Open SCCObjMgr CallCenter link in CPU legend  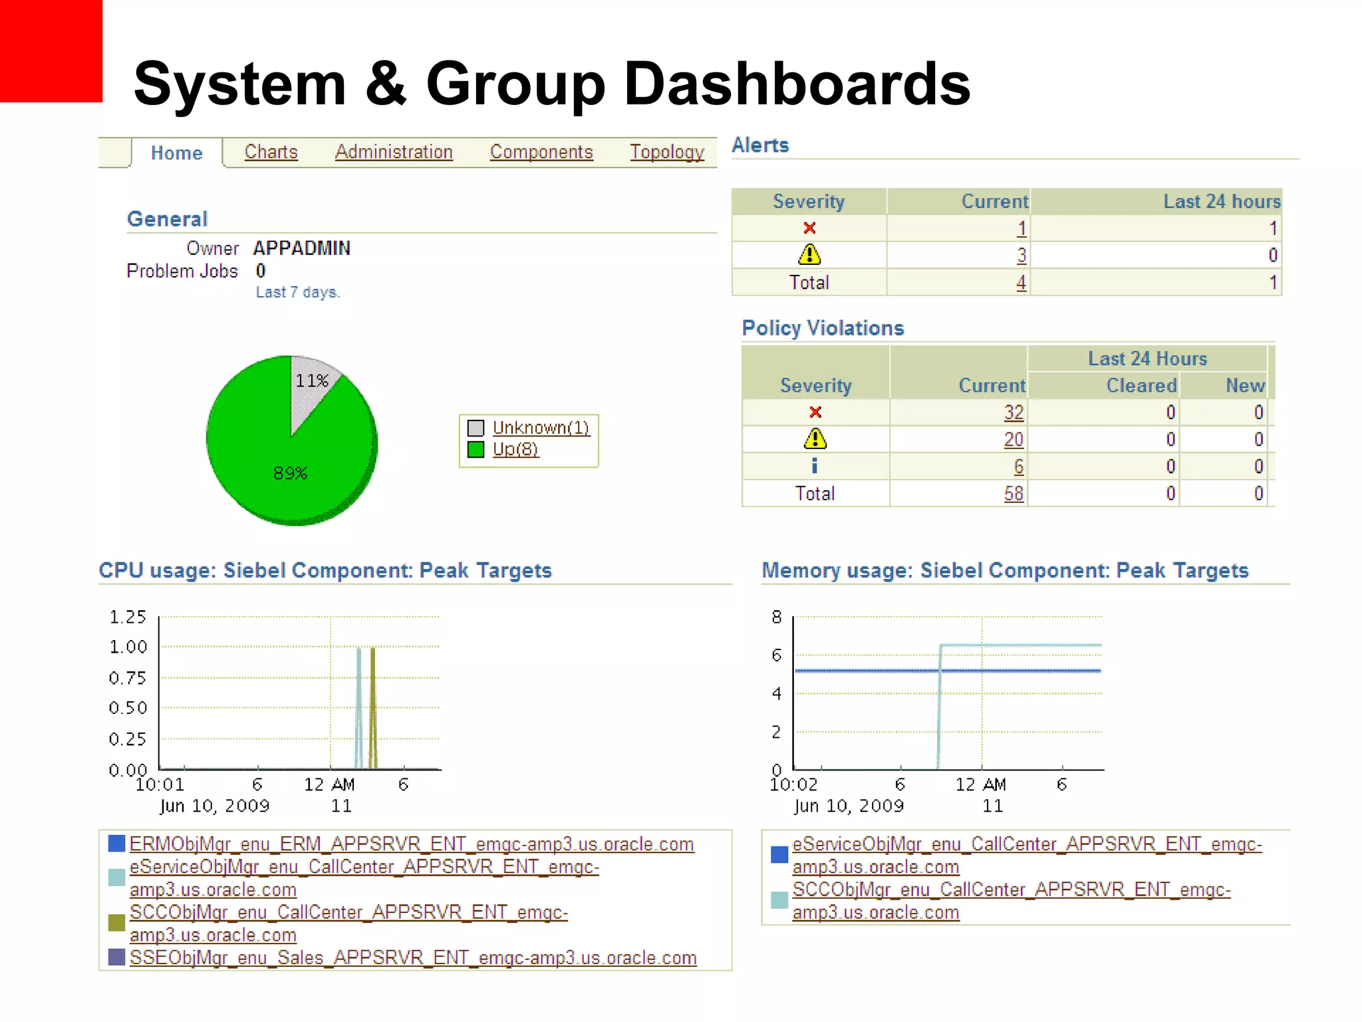pos(349,923)
